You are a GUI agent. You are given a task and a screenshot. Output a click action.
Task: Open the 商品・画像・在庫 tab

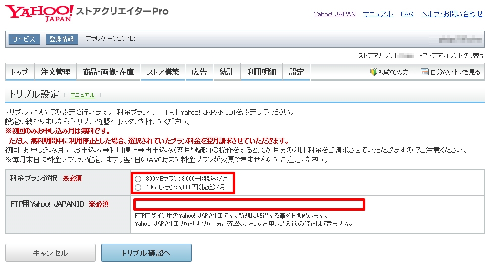109,72
